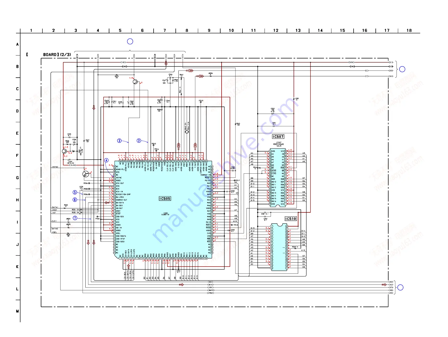Click the C546 0.1 capacitor label

coord(170,75)
